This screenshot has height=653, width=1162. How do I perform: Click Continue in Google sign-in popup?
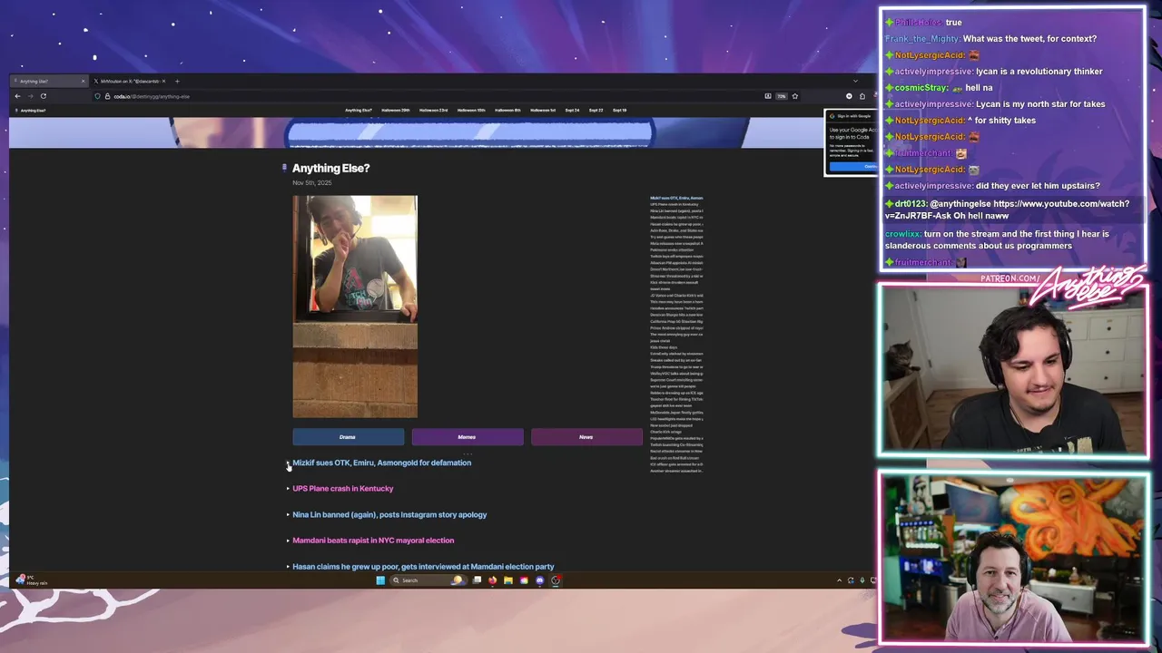coord(853,166)
